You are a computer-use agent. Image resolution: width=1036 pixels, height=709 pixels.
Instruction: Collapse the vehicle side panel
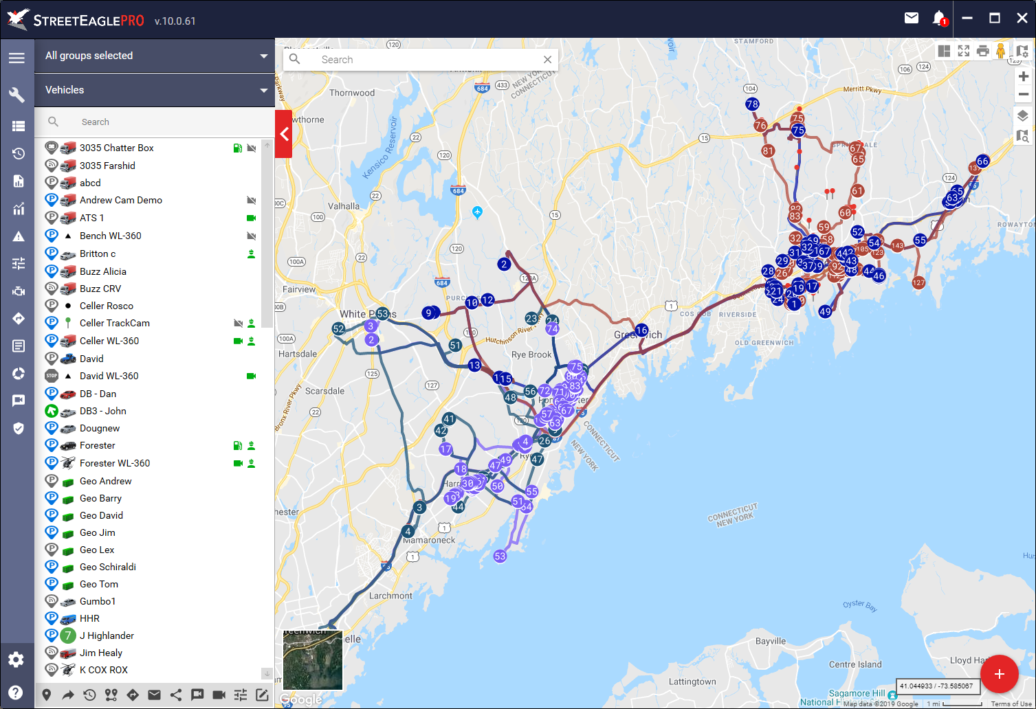coord(284,134)
